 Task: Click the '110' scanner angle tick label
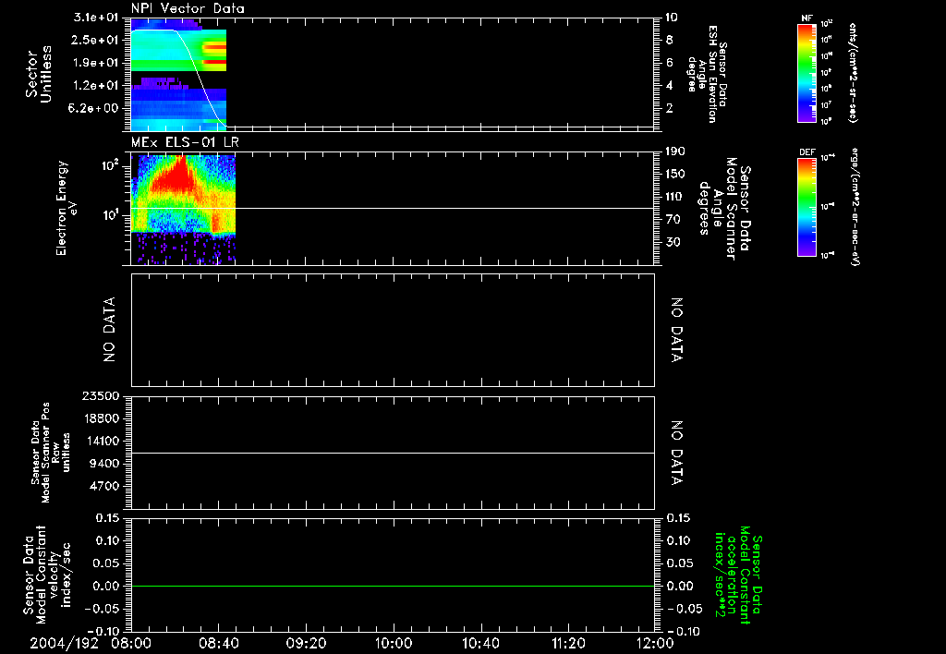(675, 197)
